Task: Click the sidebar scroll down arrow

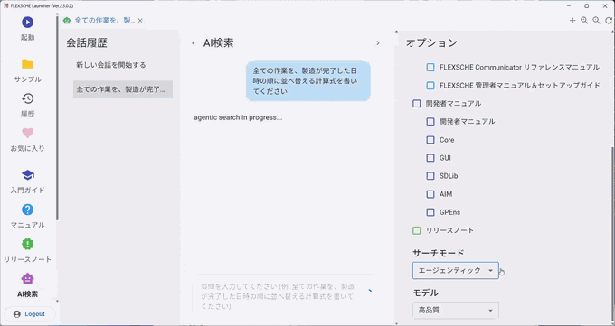Action: pyautogui.click(x=57, y=302)
